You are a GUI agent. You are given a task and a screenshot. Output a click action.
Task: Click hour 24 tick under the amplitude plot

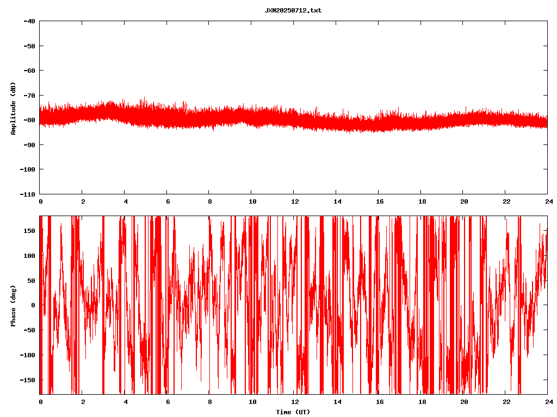(x=549, y=202)
